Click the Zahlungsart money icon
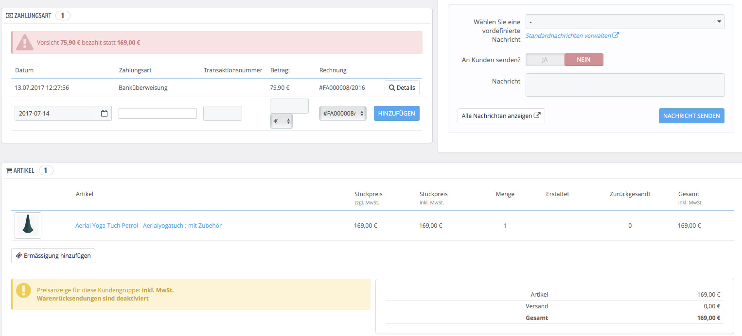Image resolution: width=742 pixels, height=336 pixels. point(9,16)
